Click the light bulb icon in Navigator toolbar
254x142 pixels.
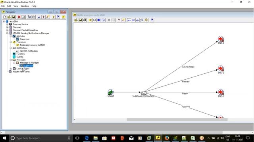[54, 17]
